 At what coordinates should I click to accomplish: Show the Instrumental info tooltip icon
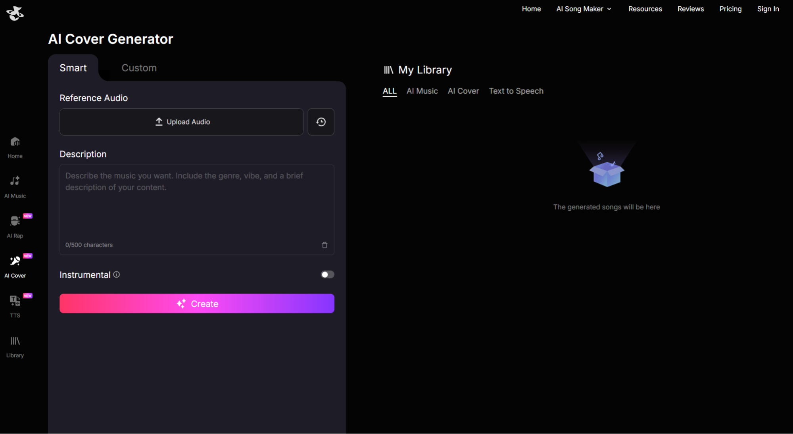pyautogui.click(x=117, y=275)
